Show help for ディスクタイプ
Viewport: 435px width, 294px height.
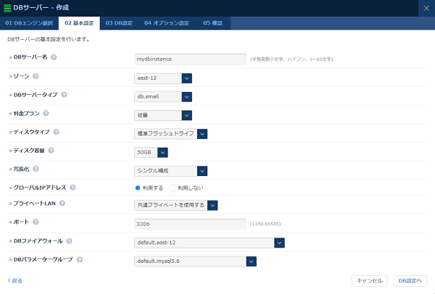(57, 133)
